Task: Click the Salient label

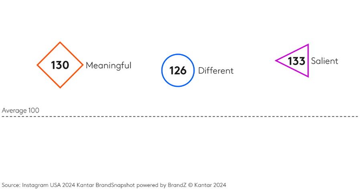Action: 324,61
